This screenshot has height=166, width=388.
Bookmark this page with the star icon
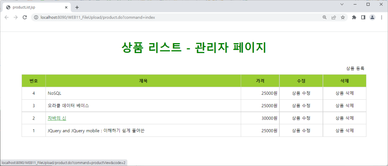coord(343,17)
